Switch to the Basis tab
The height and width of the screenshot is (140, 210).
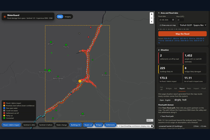pos(189,88)
